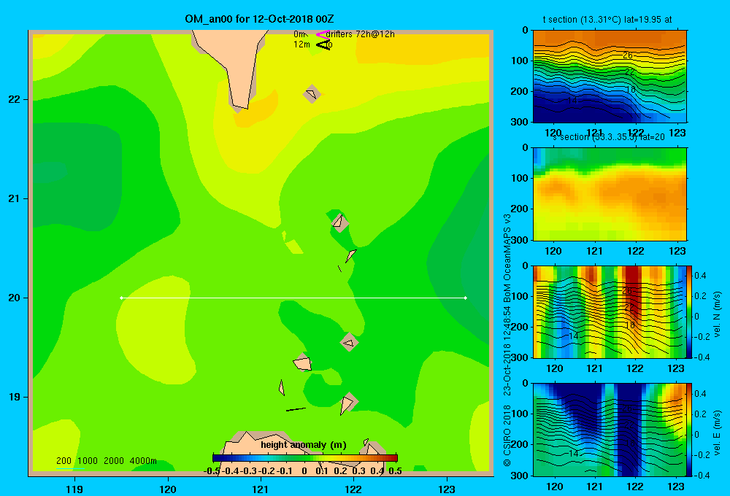
Task: Click the 'drifters 72h@12h' legend text
Action: [361, 34]
